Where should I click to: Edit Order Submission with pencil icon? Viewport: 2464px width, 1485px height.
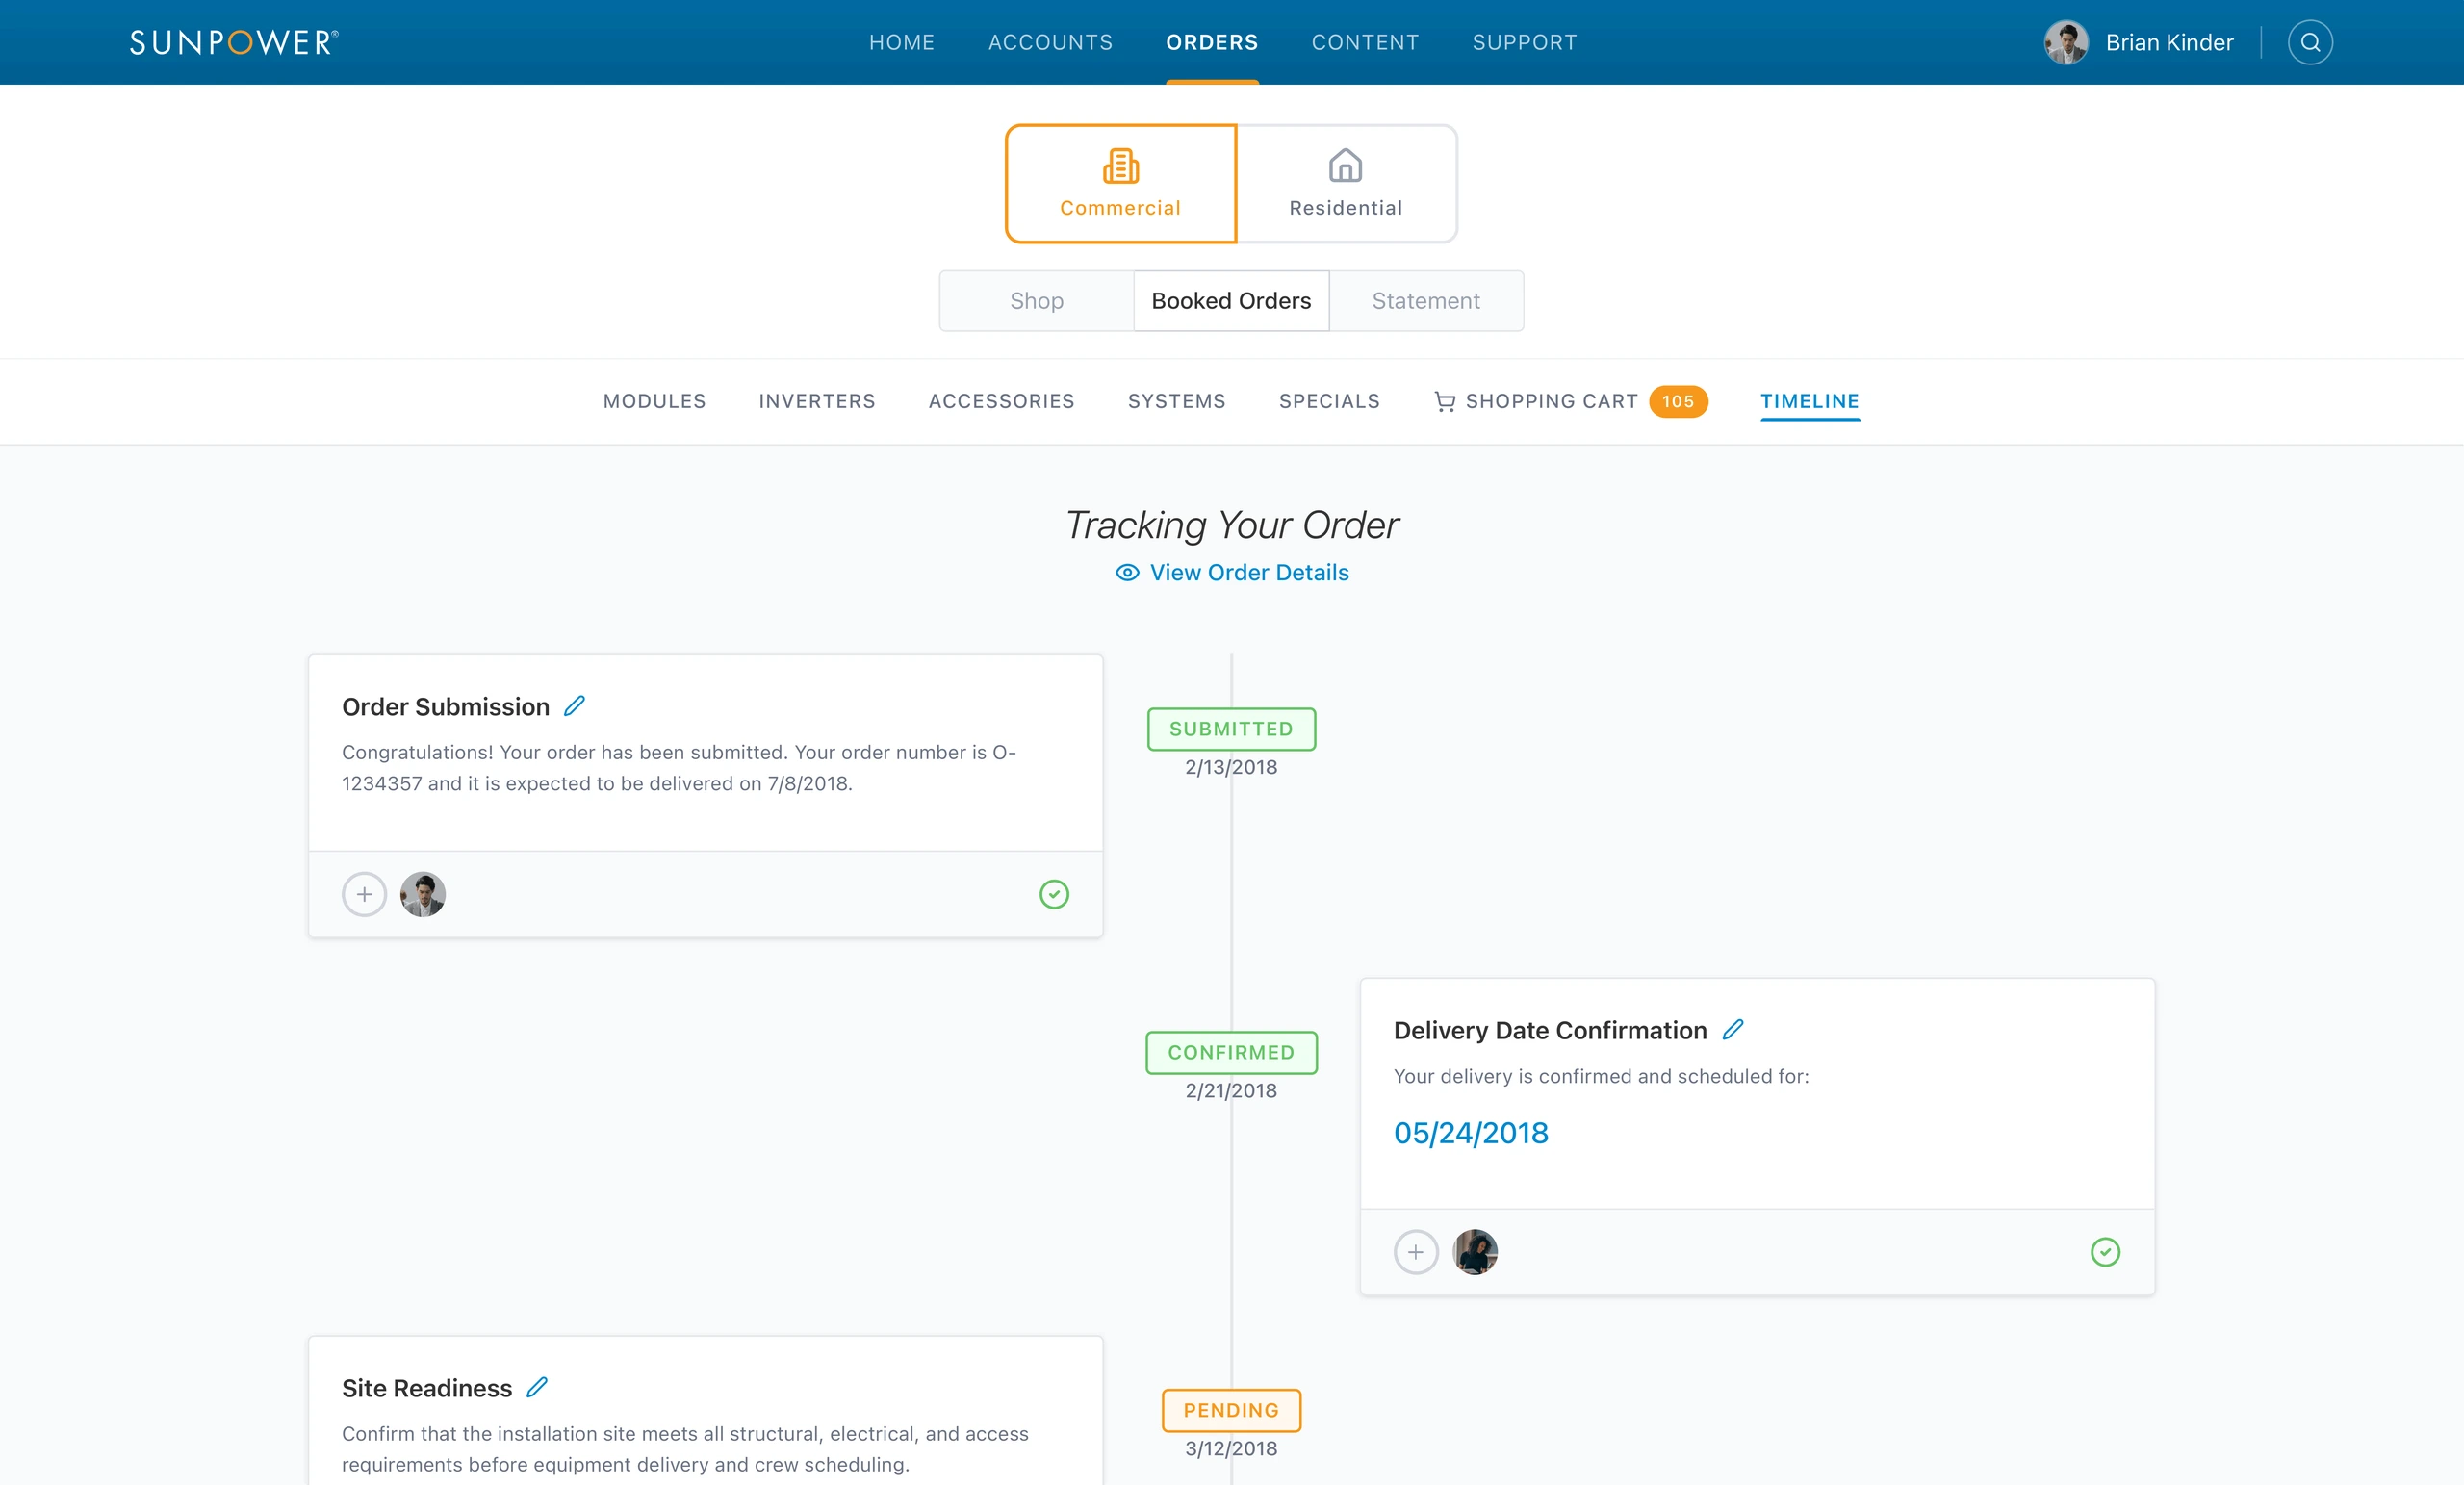pyautogui.click(x=574, y=706)
